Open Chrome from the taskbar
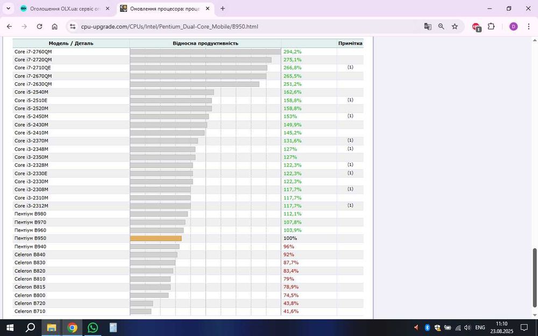The height and width of the screenshot is (336, 538). coord(72,328)
